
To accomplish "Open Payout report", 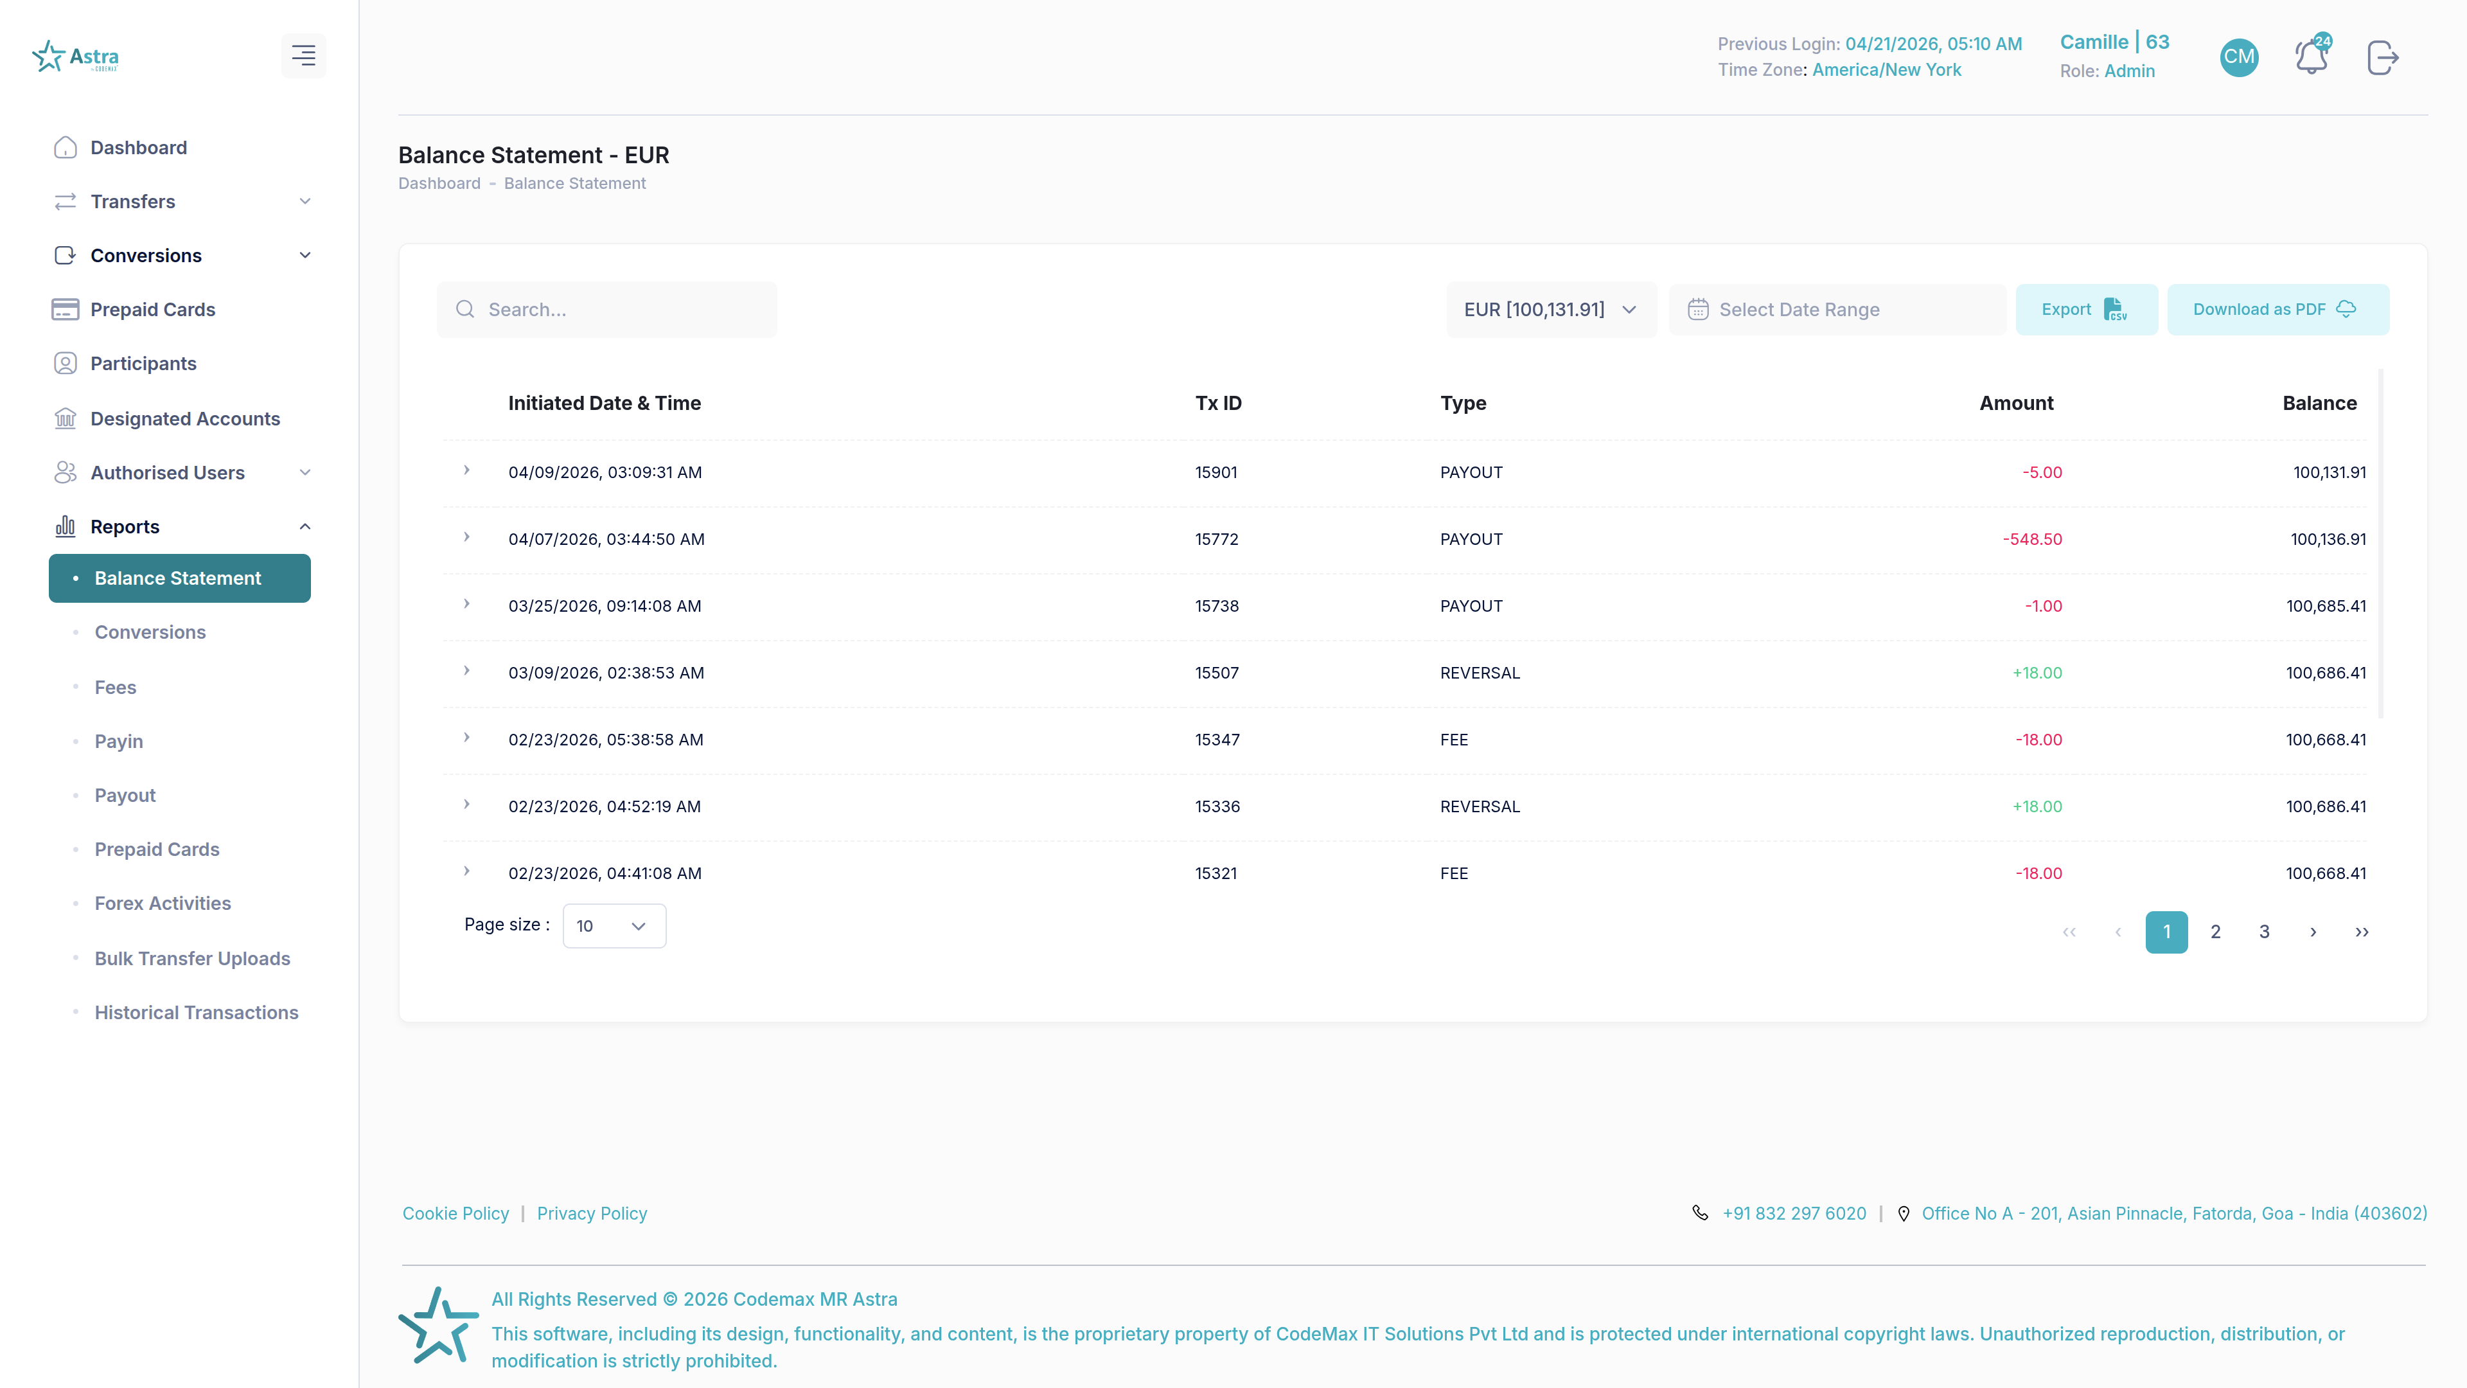I will tap(125, 795).
